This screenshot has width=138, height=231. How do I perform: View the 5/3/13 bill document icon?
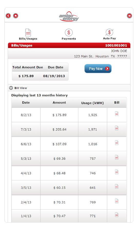pyautogui.click(x=117, y=157)
